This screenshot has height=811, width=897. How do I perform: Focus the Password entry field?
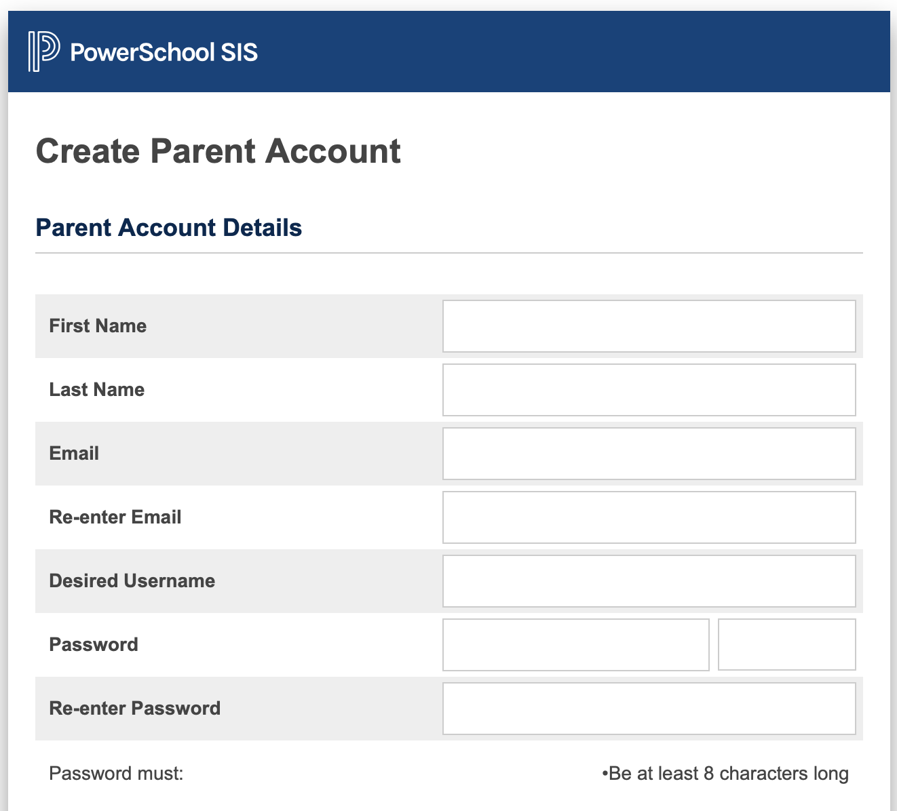pyautogui.click(x=576, y=645)
